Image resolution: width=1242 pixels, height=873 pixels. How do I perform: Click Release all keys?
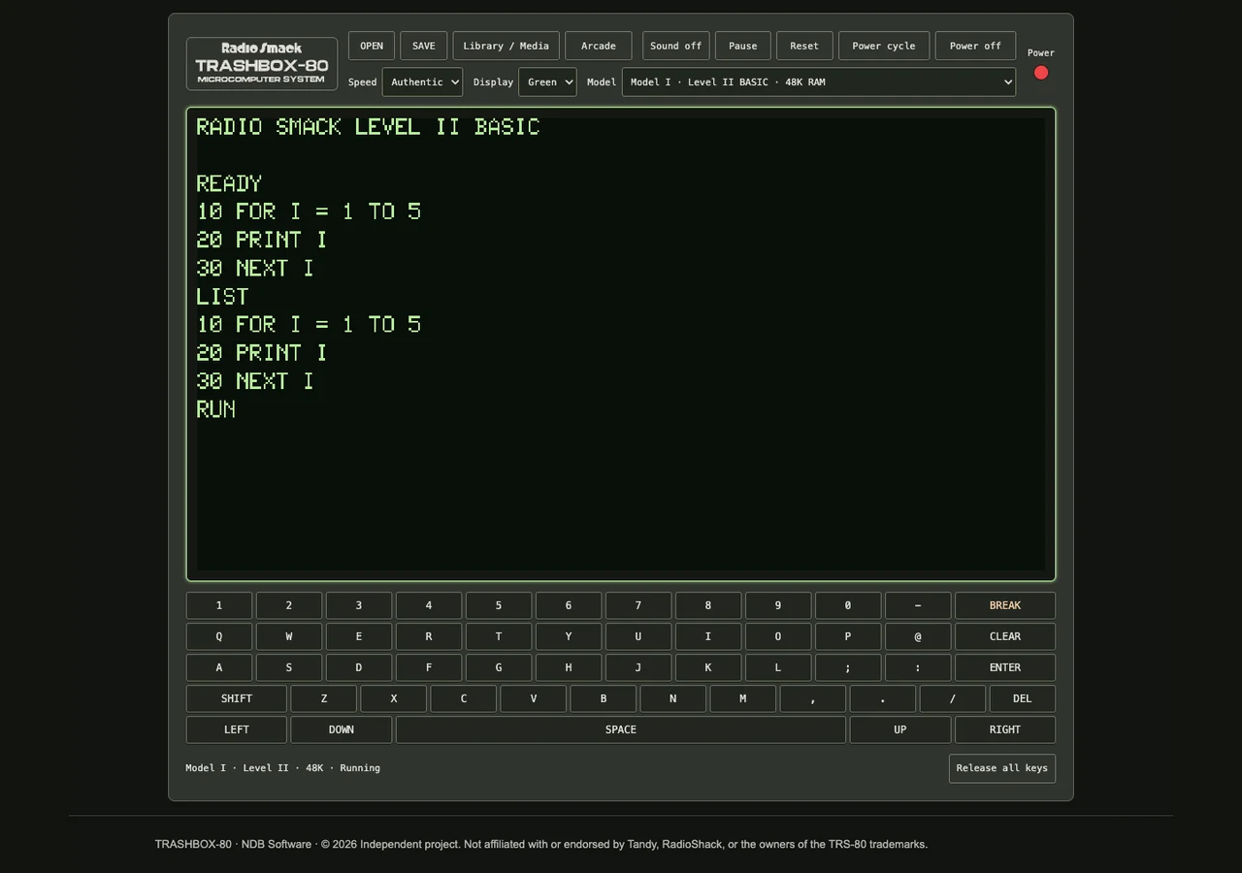coord(1002,768)
